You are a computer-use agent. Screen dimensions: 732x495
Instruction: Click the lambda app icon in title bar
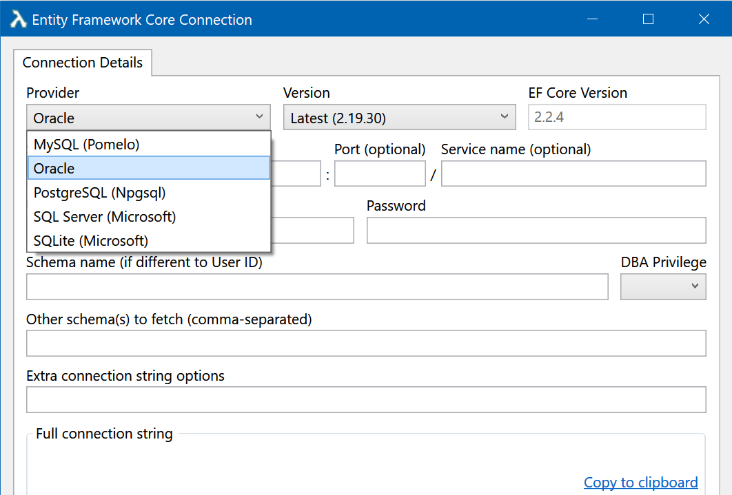(x=18, y=19)
